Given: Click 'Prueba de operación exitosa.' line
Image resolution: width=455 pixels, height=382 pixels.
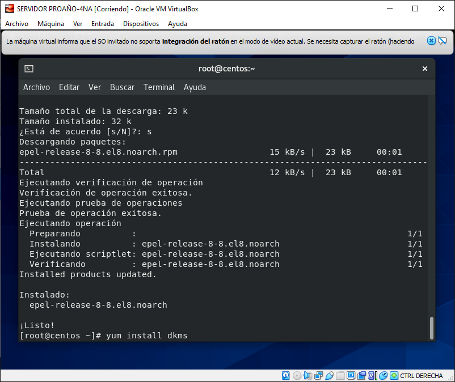Looking at the screenshot, I should click(91, 213).
